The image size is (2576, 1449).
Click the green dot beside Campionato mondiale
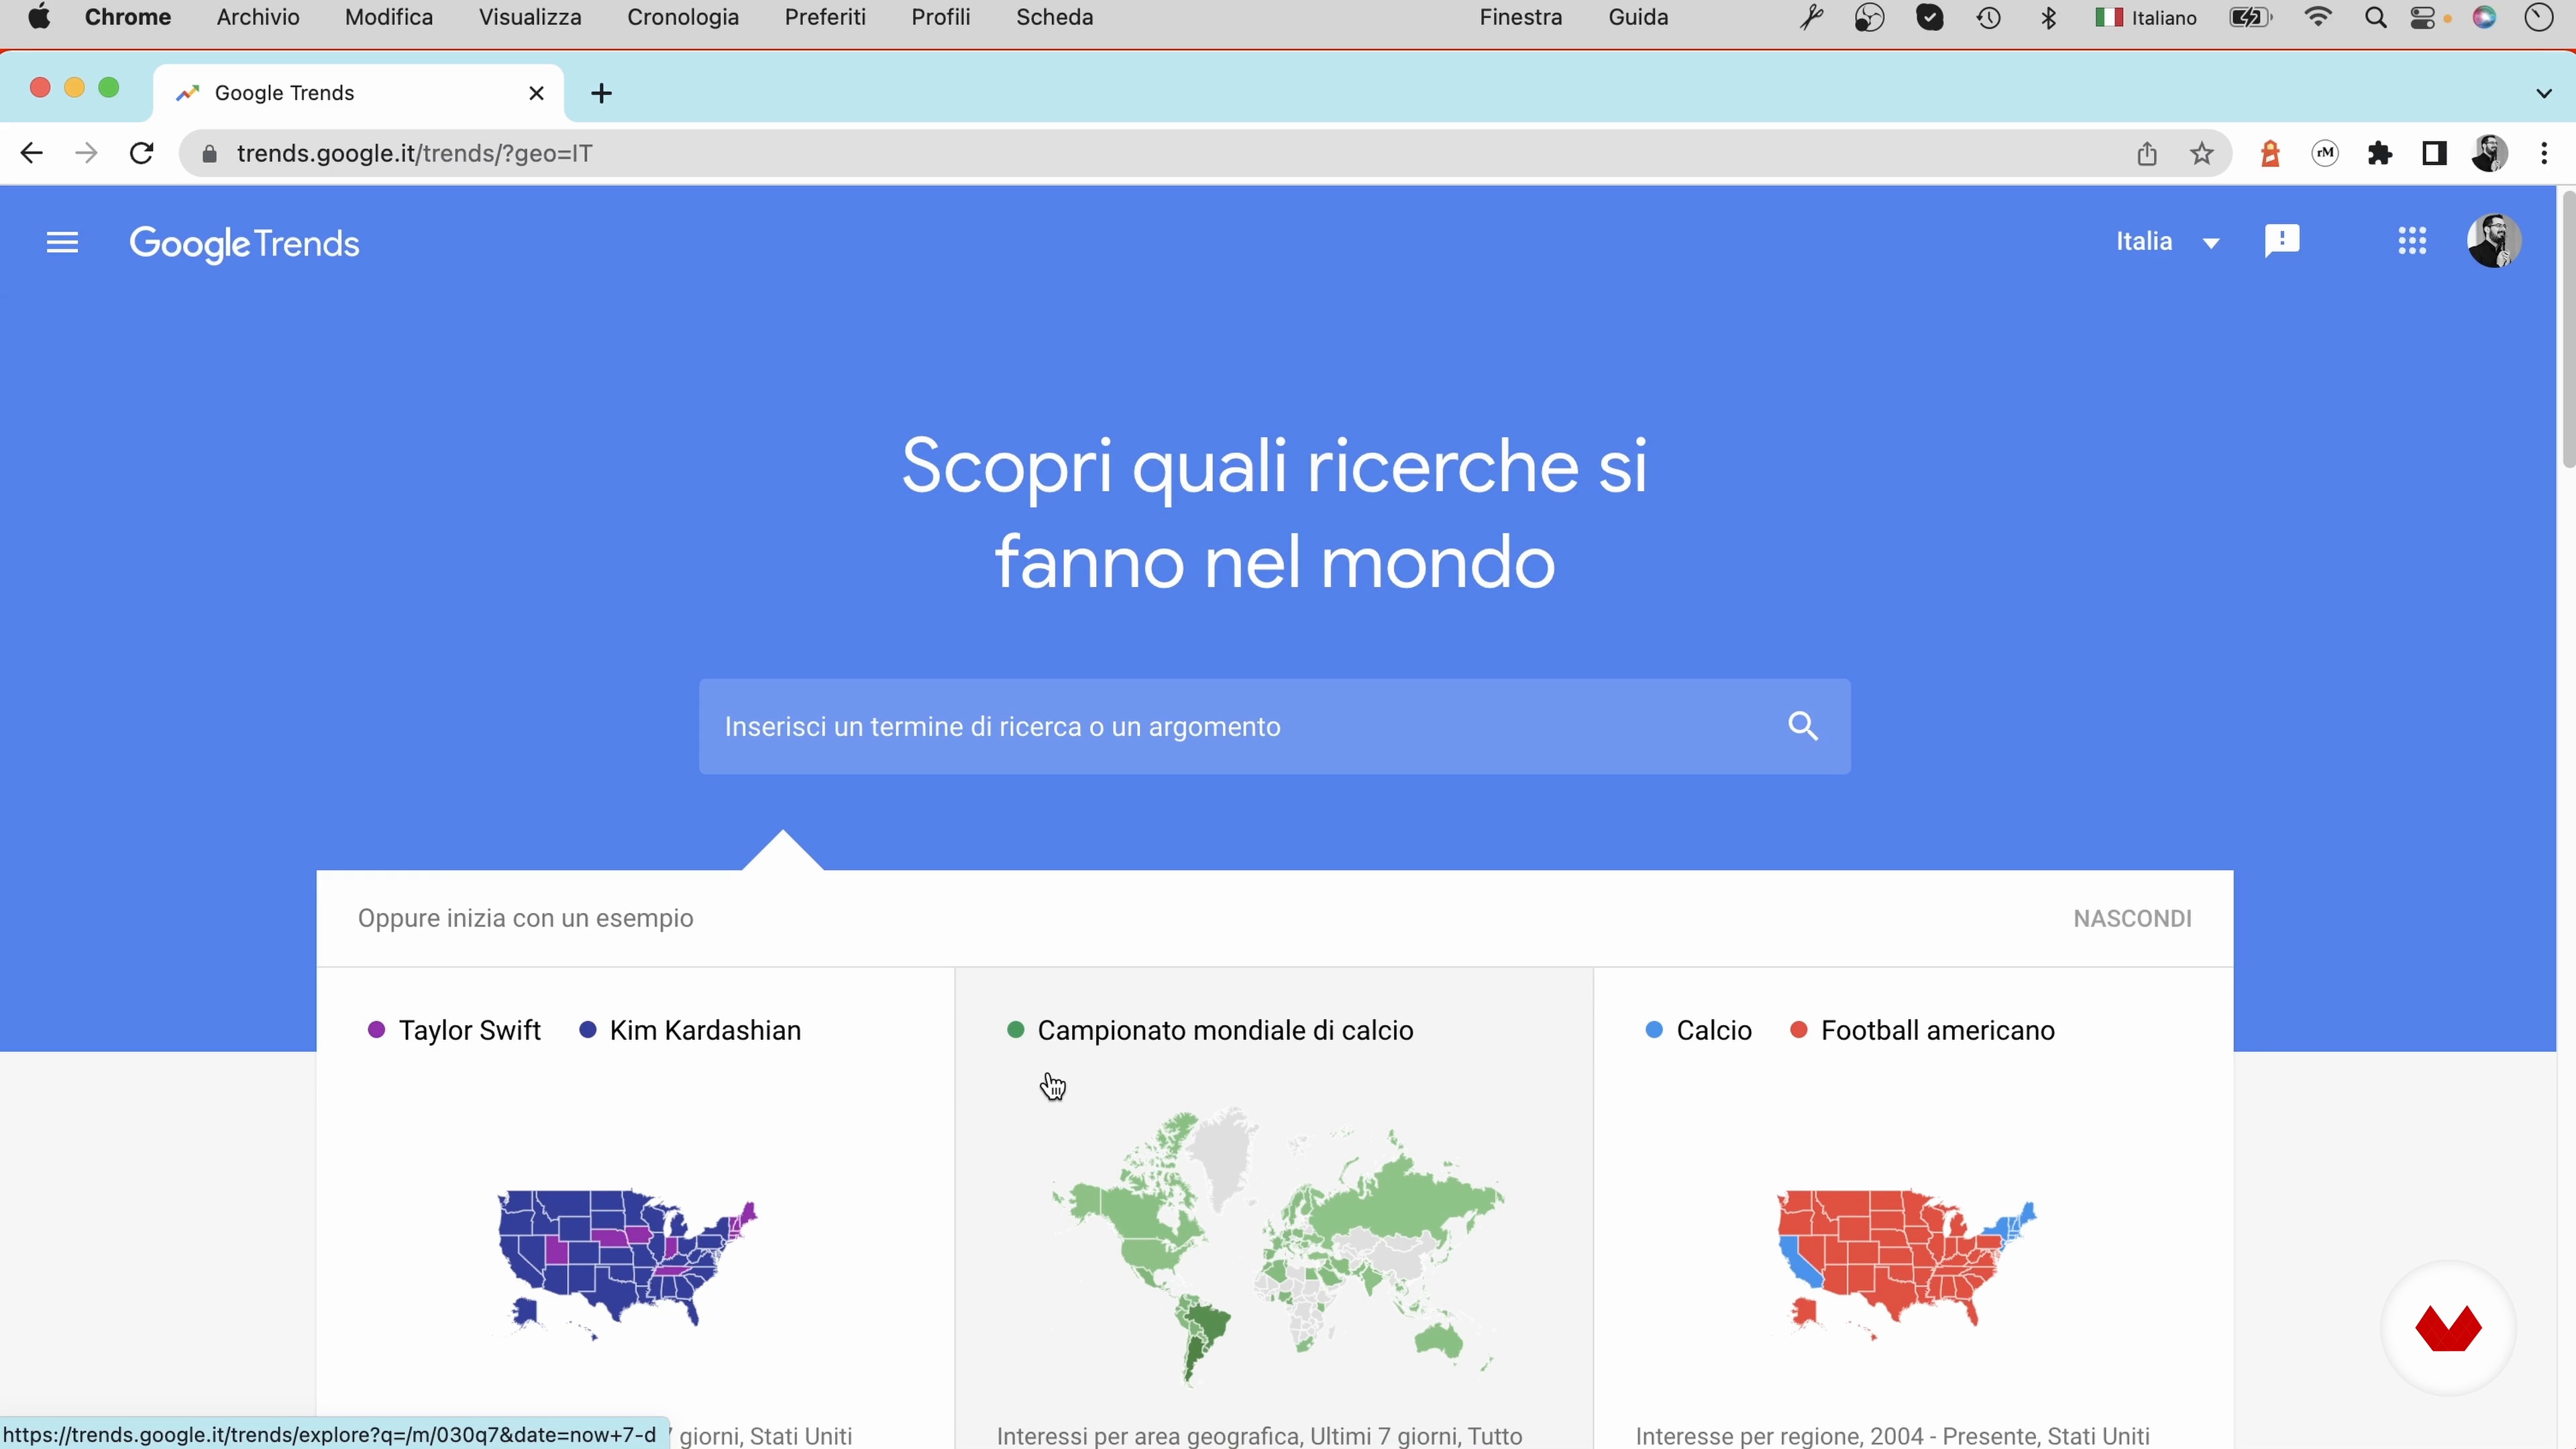[x=1015, y=1029]
